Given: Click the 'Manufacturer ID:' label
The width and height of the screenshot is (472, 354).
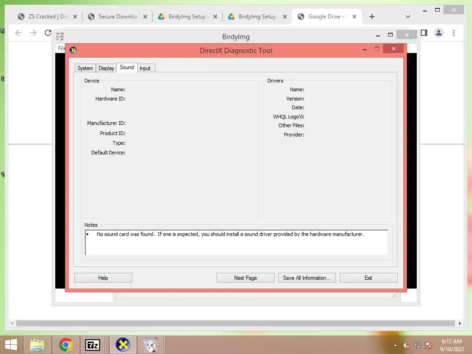Looking at the screenshot, I should [x=106, y=123].
